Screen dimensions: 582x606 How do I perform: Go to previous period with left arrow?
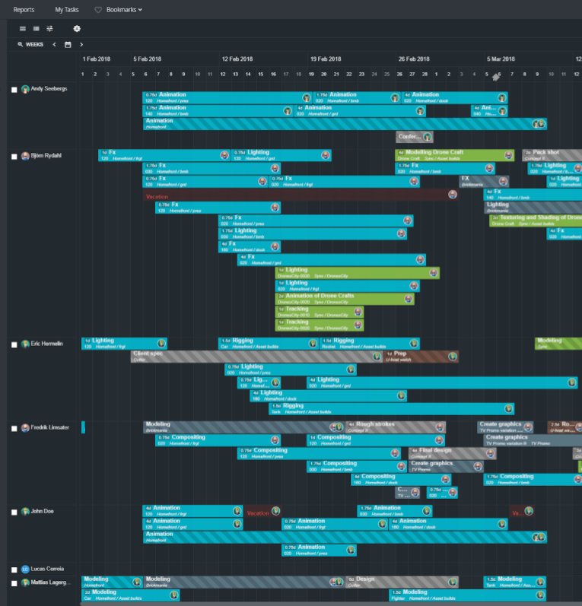pyautogui.click(x=55, y=45)
